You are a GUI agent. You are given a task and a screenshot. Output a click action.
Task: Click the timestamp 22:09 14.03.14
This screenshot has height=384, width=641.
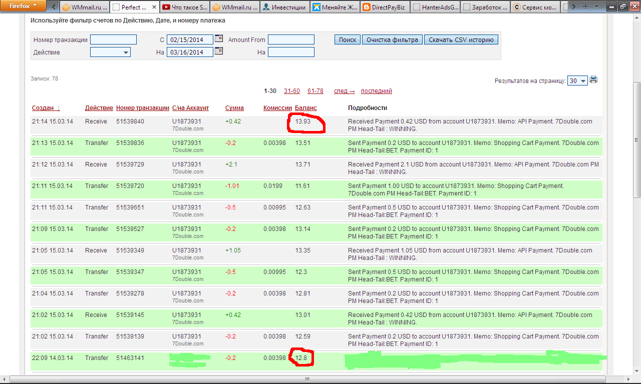[x=53, y=358]
